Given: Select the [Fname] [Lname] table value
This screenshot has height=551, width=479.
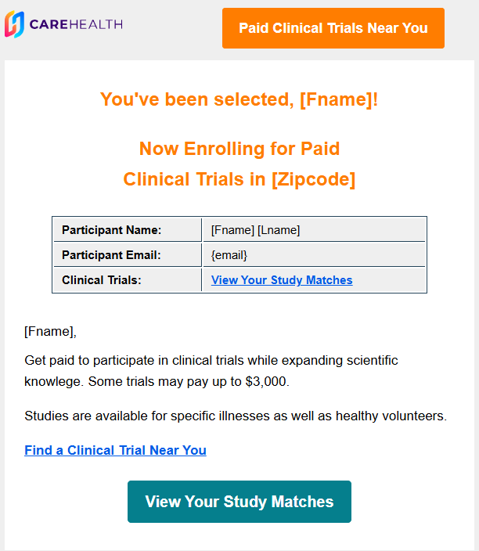Looking at the screenshot, I should tap(256, 230).
